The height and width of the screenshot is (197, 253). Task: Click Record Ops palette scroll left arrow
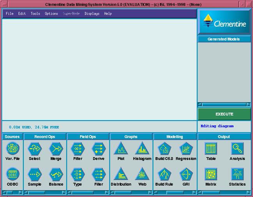[26, 192]
